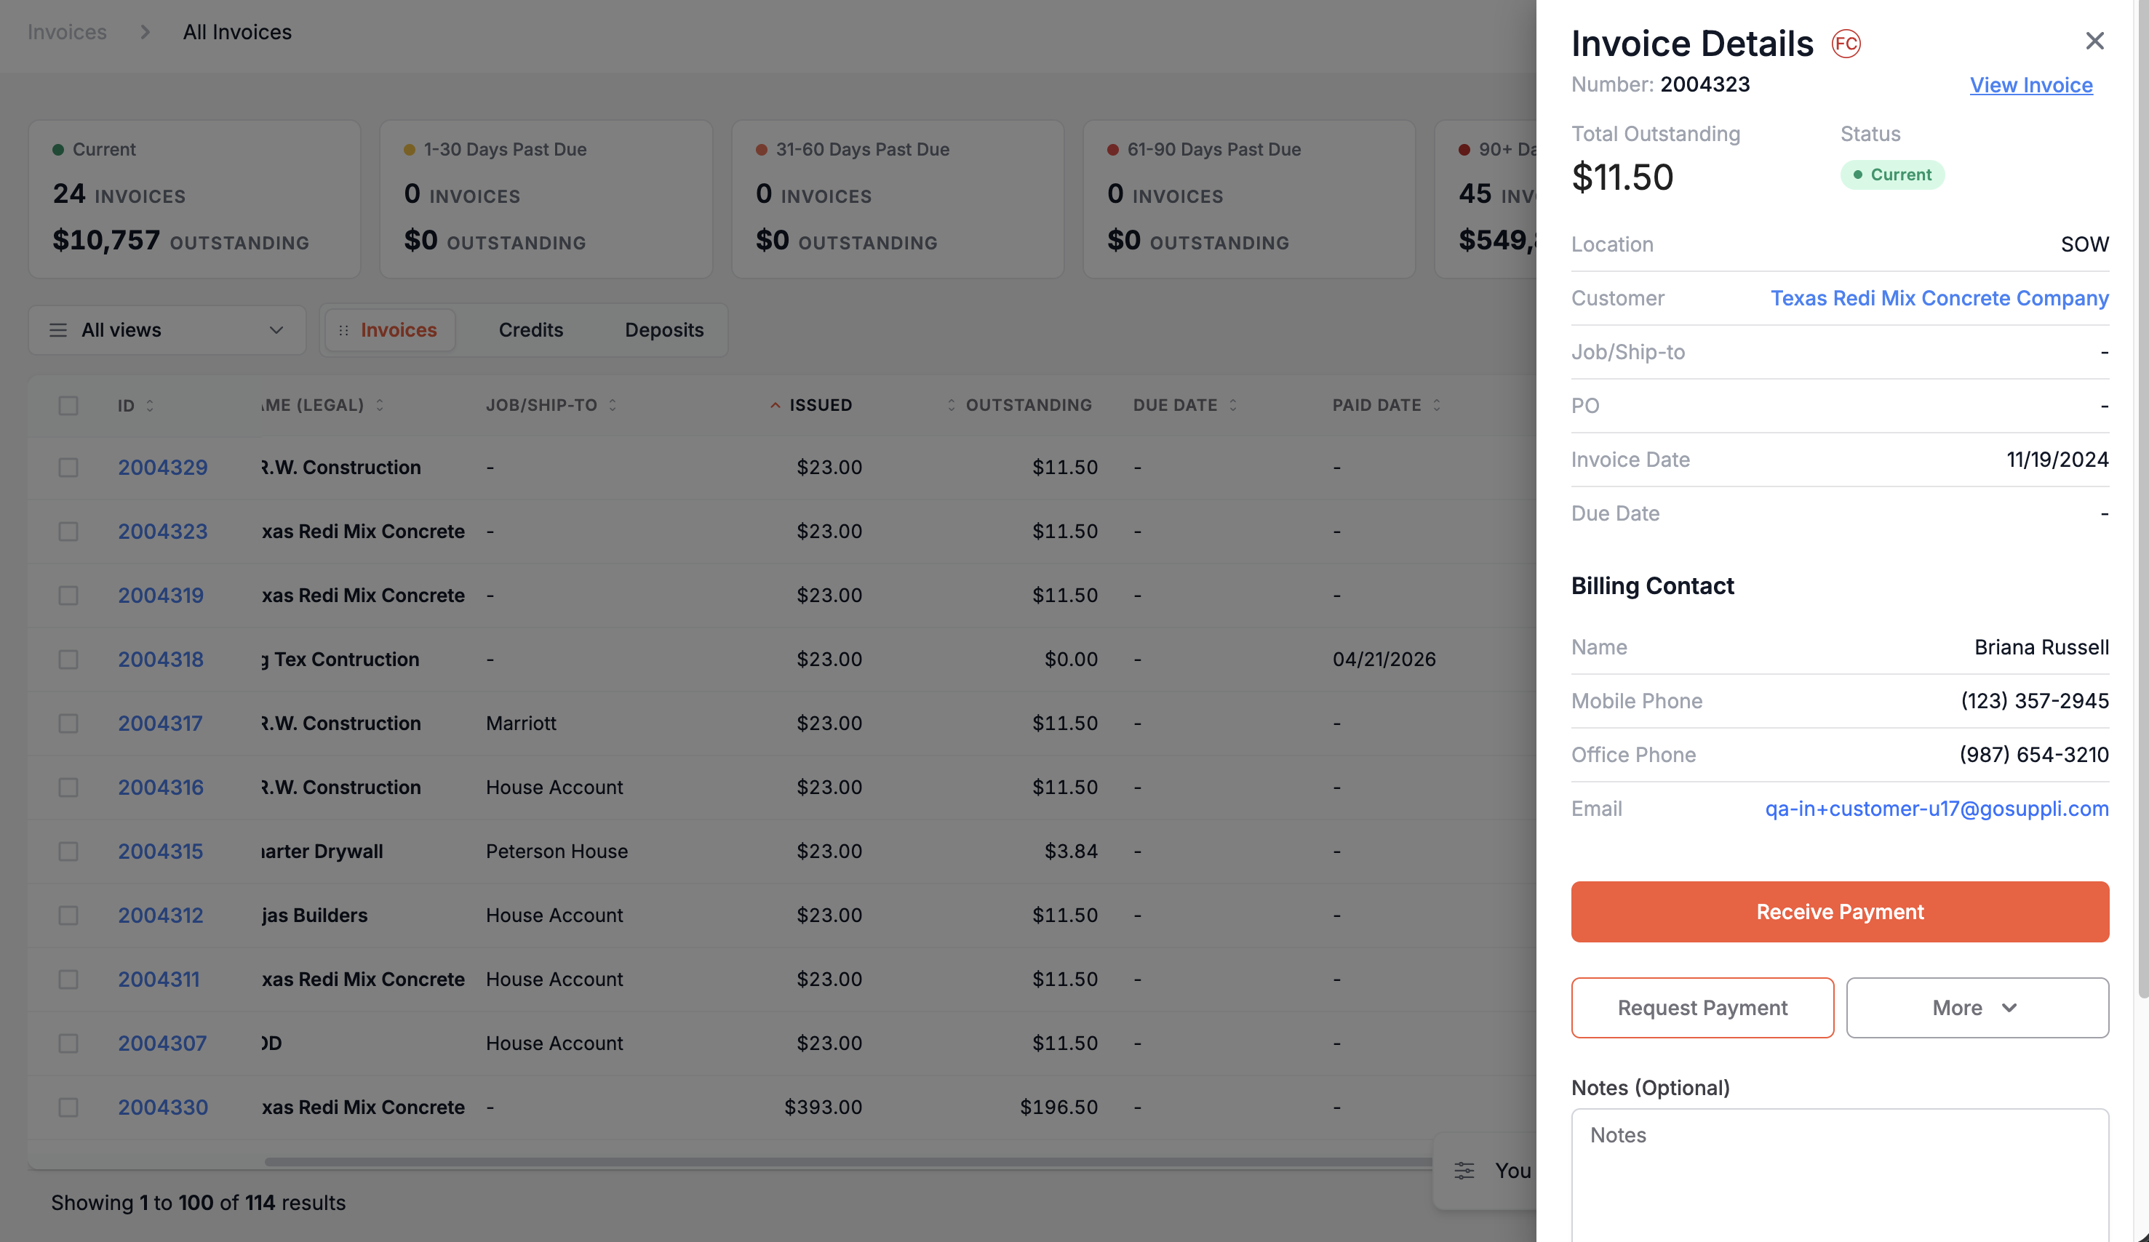The width and height of the screenshot is (2149, 1242).
Task: Sort by Job/Ship-To column arrows
Action: click(613, 406)
